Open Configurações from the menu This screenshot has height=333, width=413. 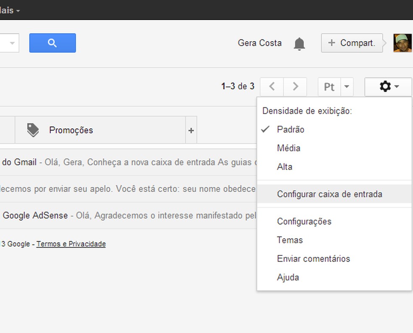point(304,221)
